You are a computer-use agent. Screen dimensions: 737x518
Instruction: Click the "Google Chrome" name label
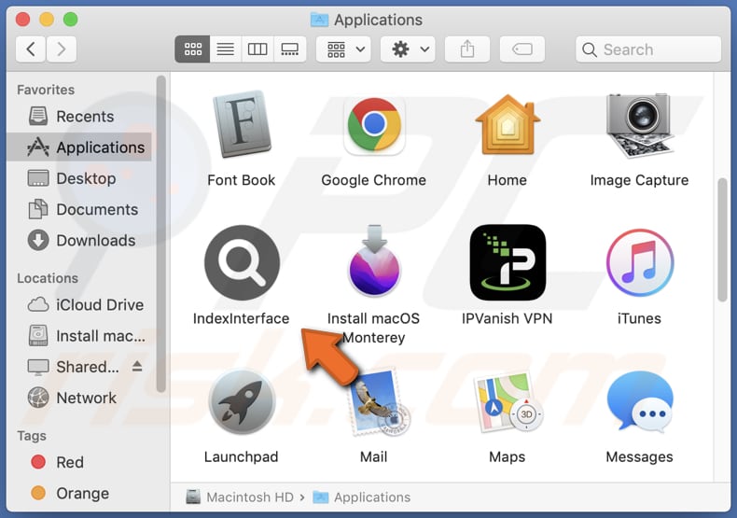click(374, 180)
